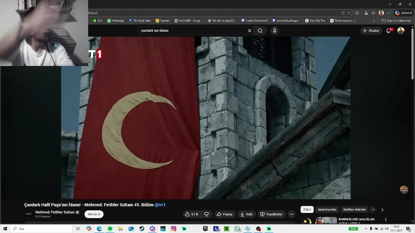This screenshot has height=233, width=415.
Task: Open Minecraft creeper icon on taskbar
Action: [x=226, y=229]
